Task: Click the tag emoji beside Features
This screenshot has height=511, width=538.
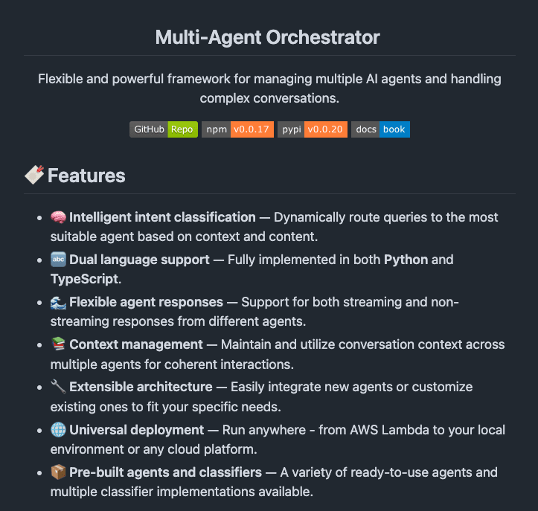Action: (x=34, y=175)
